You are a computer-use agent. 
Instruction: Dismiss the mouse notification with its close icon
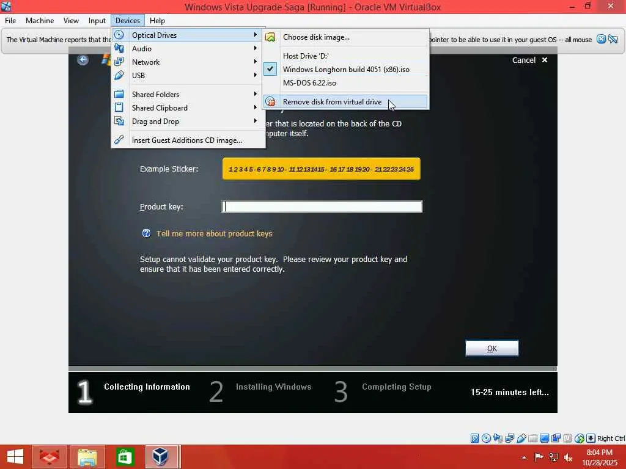pos(602,39)
